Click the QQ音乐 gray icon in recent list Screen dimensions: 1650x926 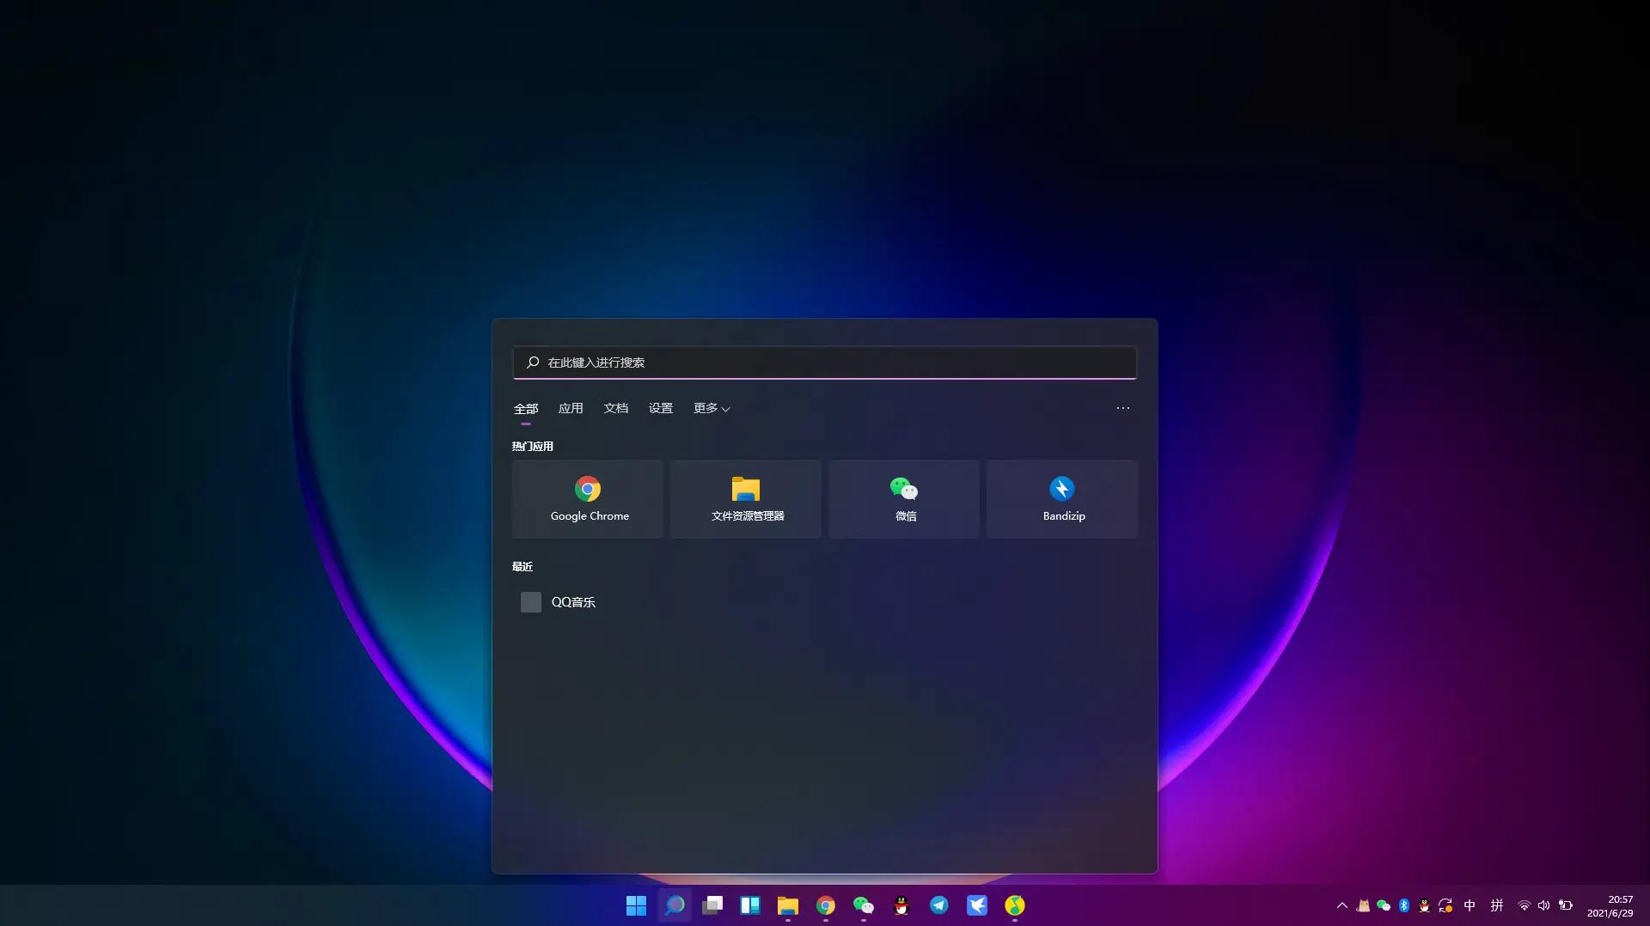[531, 602]
